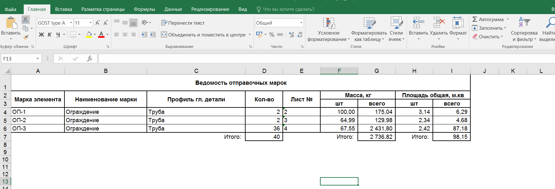The width and height of the screenshot is (555, 189).
Task: Click the large Paste clipboard icon
Action: (x=11, y=23)
